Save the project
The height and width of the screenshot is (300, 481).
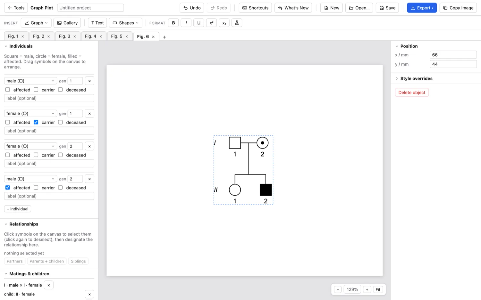click(x=387, y=8)
